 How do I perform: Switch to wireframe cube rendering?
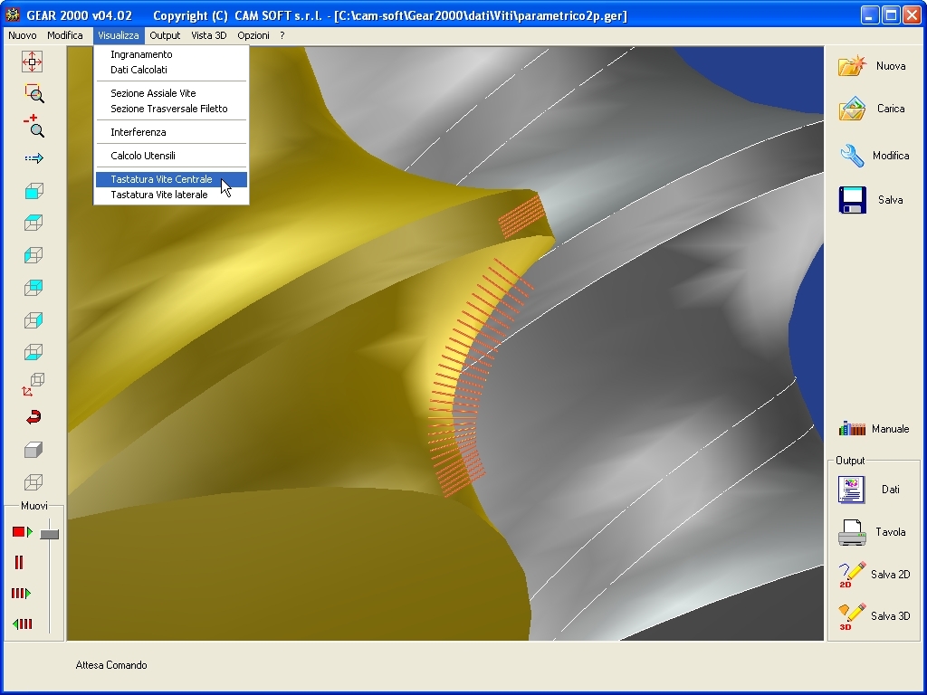pos(33,482)
